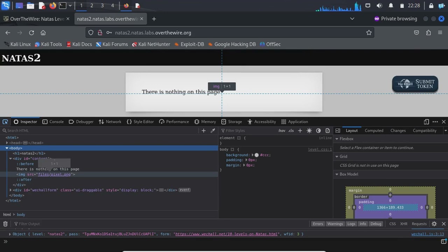Open the Firefox hamburger menu
Screen dimensions: 448x252
coord(440,33)
